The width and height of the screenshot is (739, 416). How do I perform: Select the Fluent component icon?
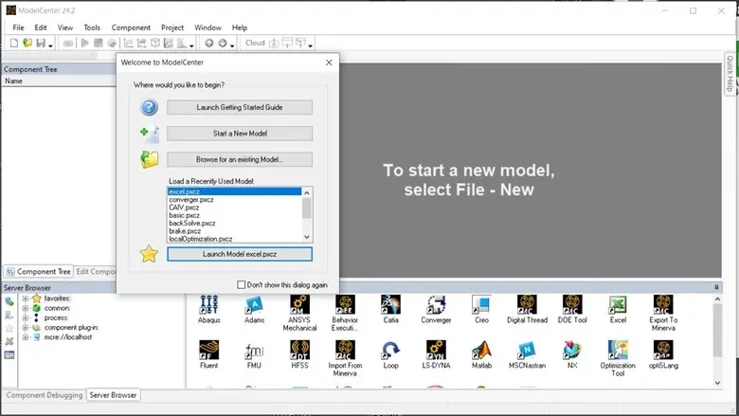click(x=208, y=350)
